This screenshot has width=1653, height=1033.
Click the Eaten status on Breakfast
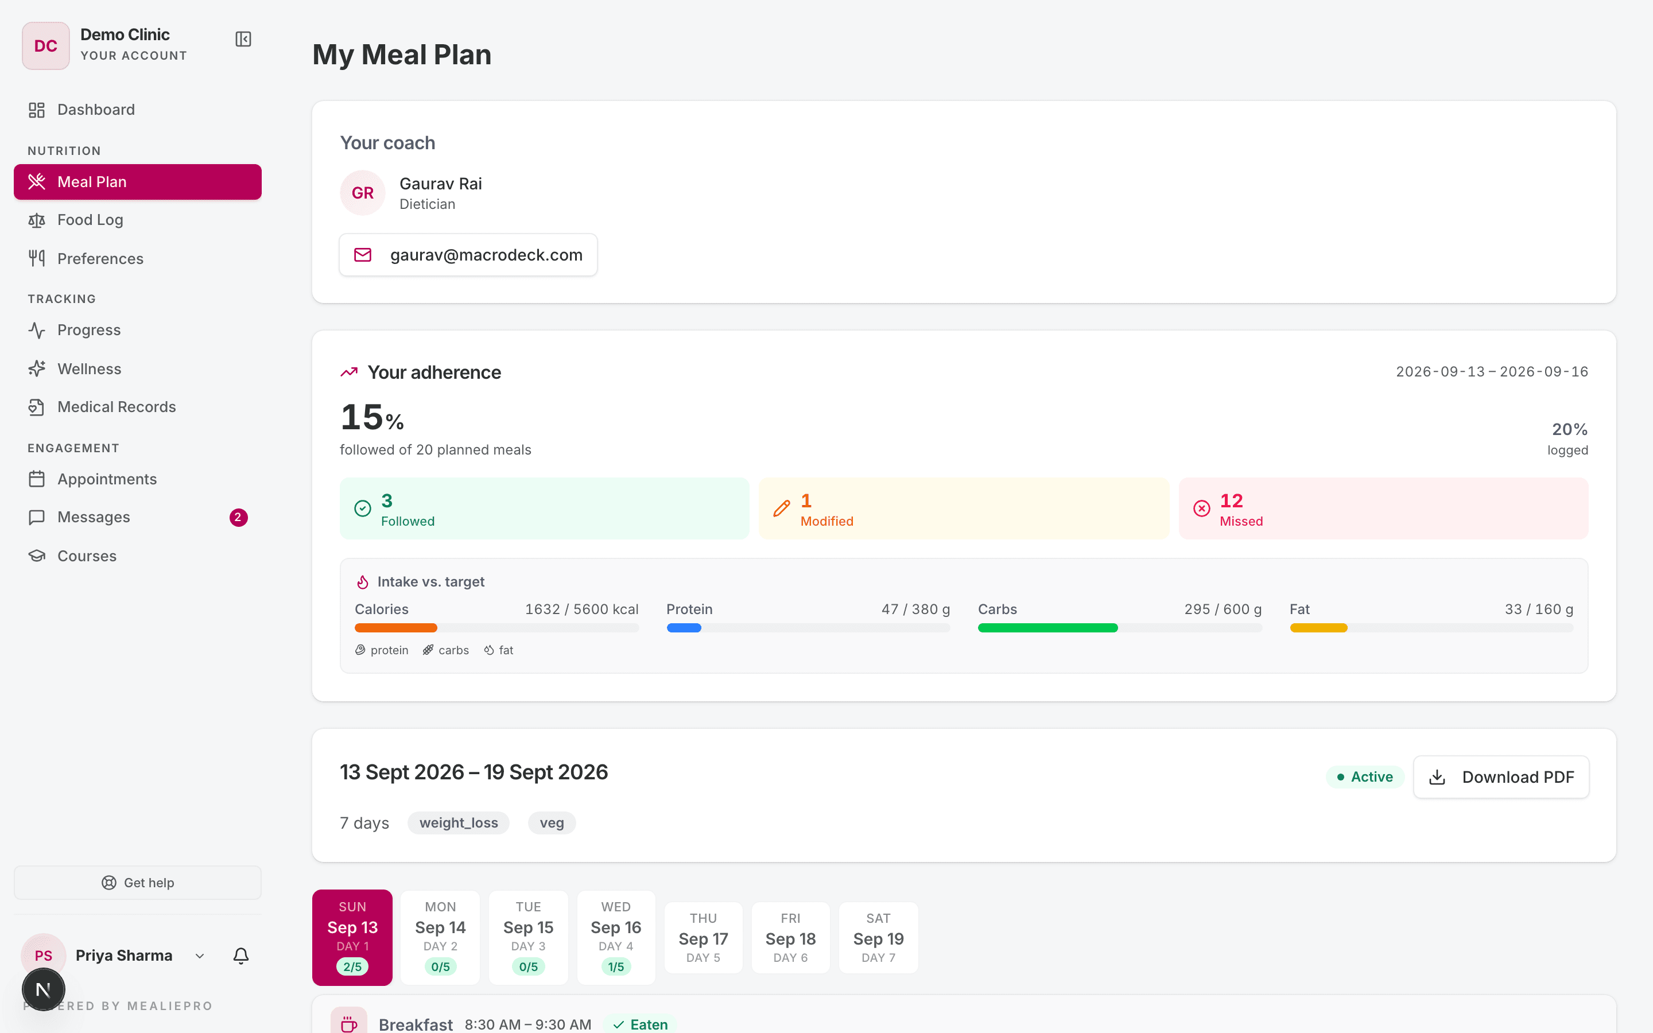pos(640,1024)
